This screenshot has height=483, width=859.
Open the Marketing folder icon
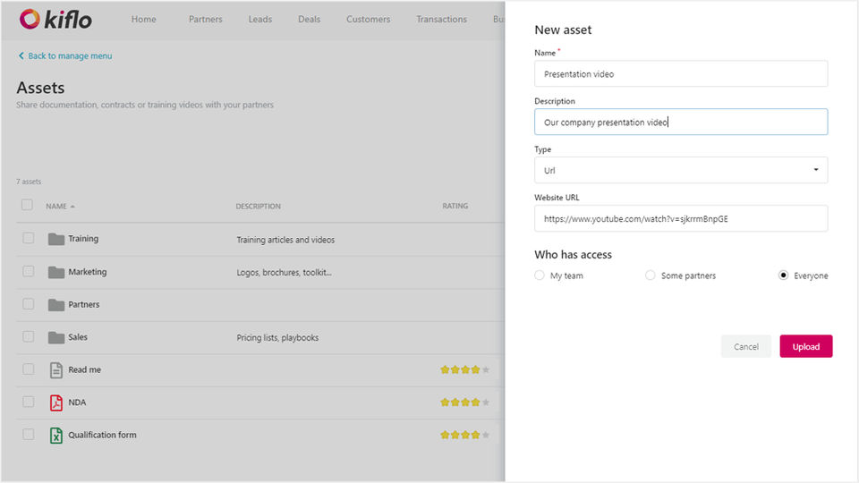56,272
